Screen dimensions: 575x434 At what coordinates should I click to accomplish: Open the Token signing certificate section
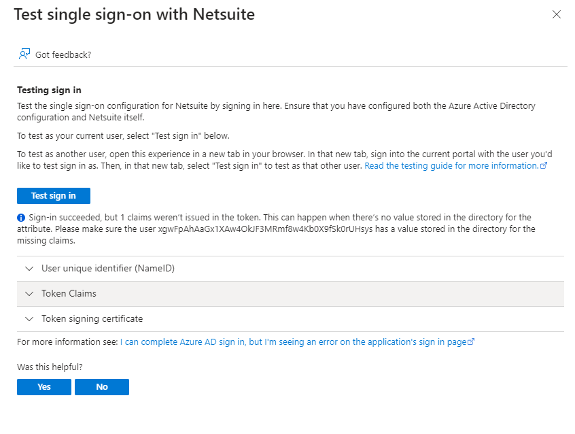coord(290,319)
